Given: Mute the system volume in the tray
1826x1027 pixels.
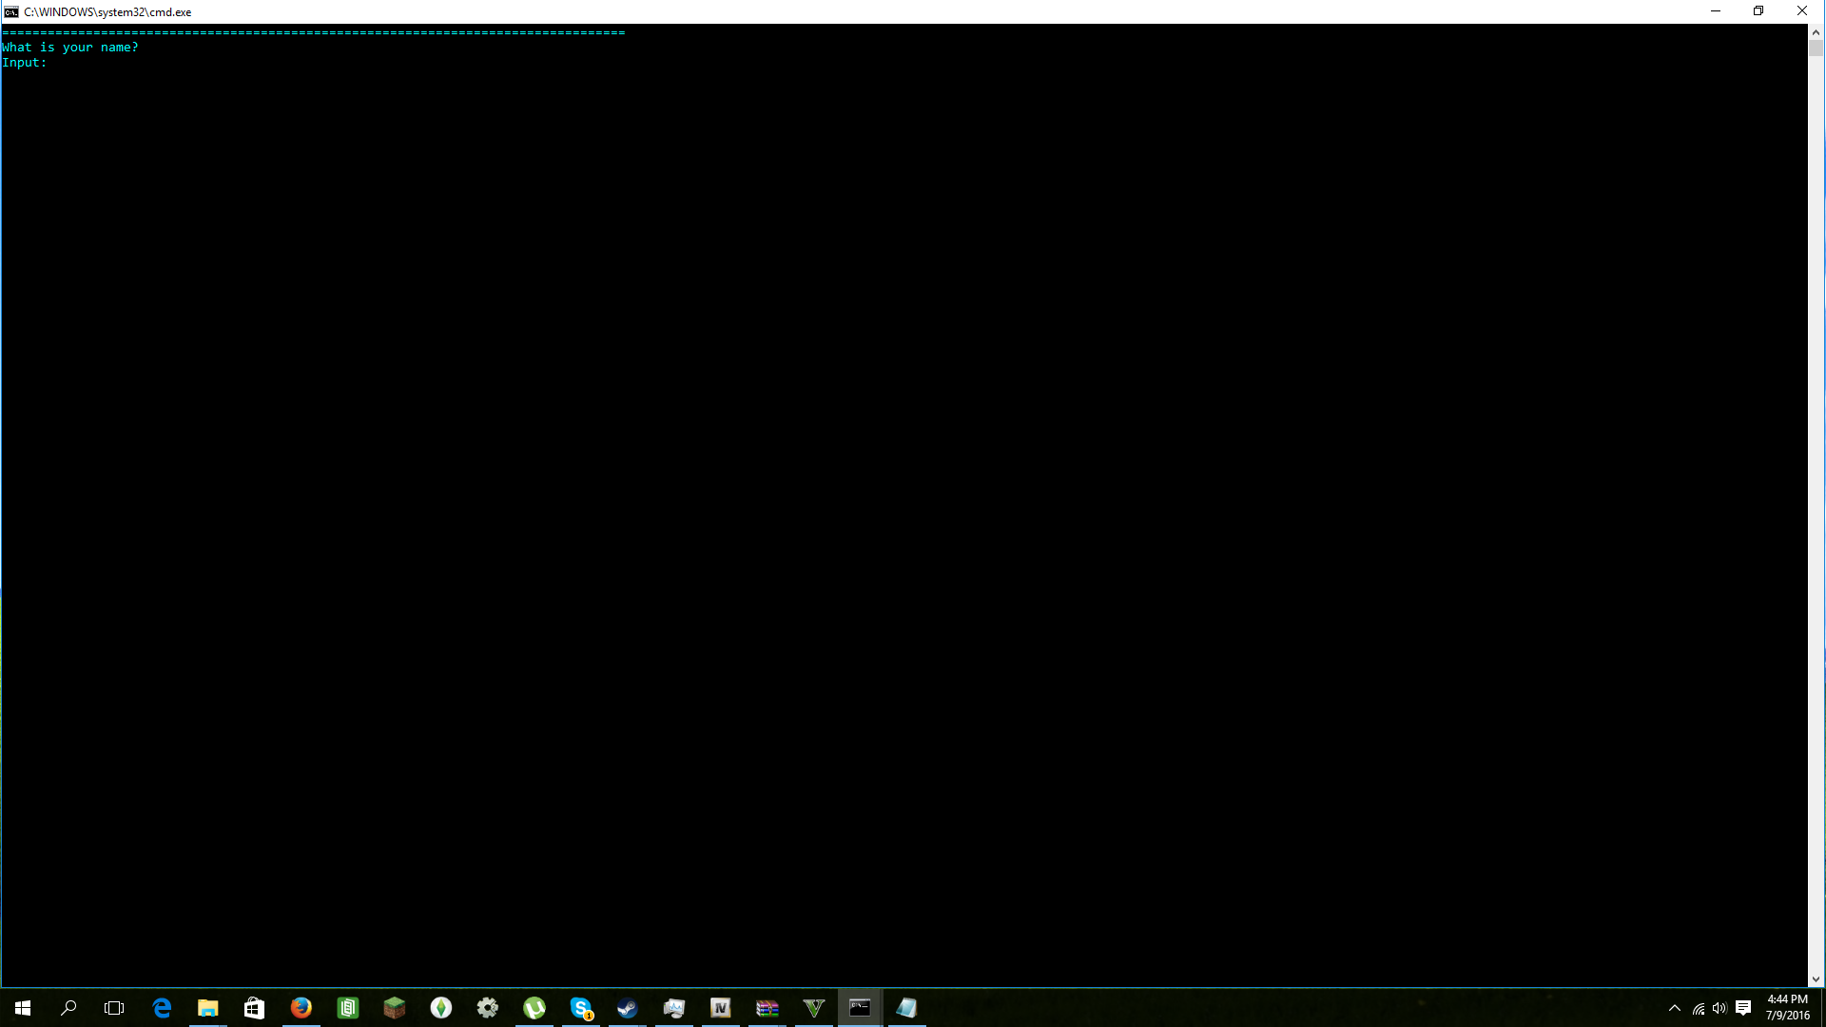Looking at the screenshot, I should coord(1719,1008).
